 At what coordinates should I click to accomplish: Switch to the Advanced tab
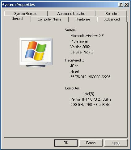pyautogui.click(x=112, y=19)
